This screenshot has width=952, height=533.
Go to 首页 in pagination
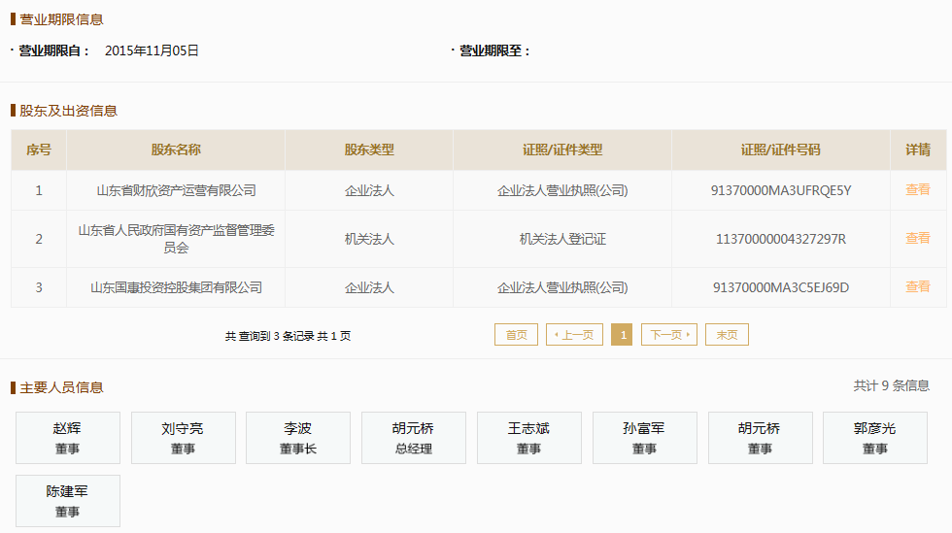pos(516,335)
